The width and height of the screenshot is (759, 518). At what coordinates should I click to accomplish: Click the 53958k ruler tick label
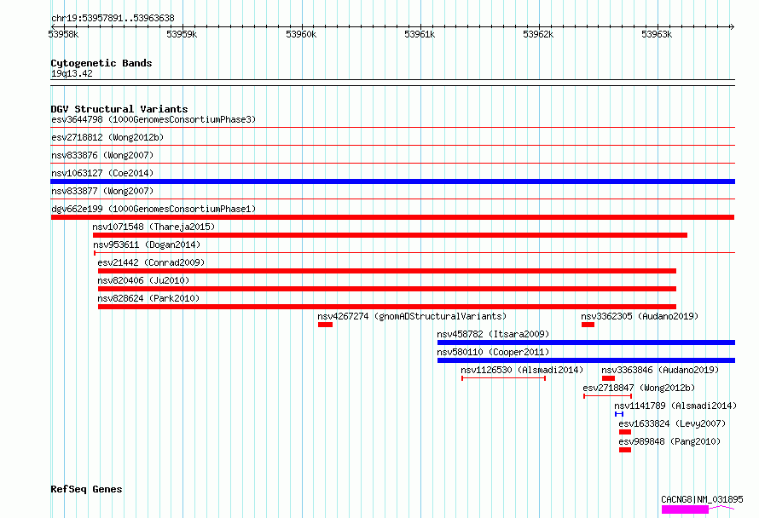[63, 34]
